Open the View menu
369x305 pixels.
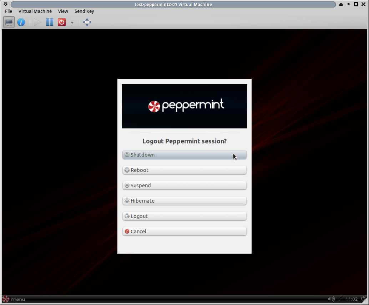tap(63, 11)
